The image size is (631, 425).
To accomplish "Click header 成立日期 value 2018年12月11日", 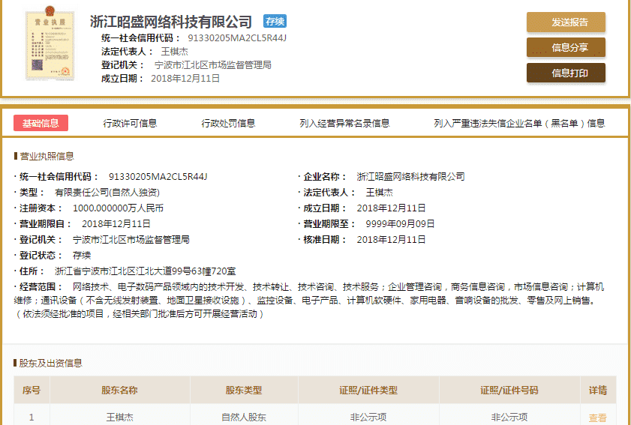I will tap(185, 79).
